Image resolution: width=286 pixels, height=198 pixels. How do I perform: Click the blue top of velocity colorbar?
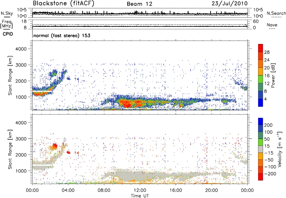(261, 121)
